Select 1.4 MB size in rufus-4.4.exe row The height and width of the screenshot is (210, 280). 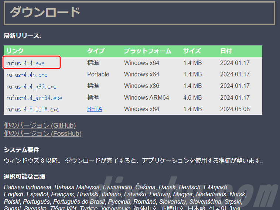[x=192, y=63]
